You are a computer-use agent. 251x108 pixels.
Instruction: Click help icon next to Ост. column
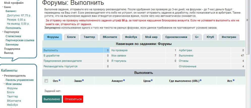(59, 80)
